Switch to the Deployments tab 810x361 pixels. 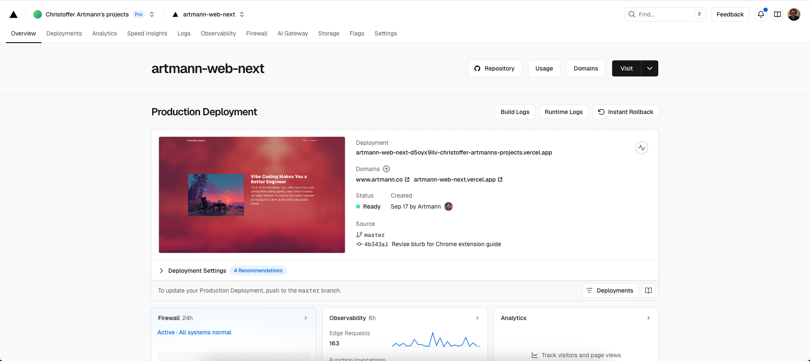[x=64, y=33]
